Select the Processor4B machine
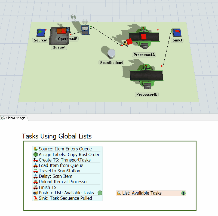This screenshot has width=218, height=216. (146, 76)
